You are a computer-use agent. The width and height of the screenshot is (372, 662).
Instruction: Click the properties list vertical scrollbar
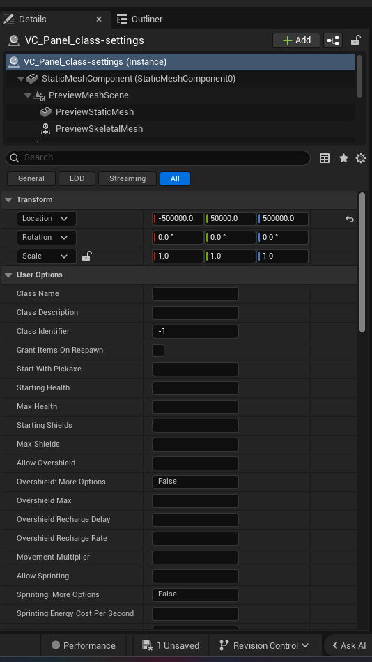(x=362, y=262)
